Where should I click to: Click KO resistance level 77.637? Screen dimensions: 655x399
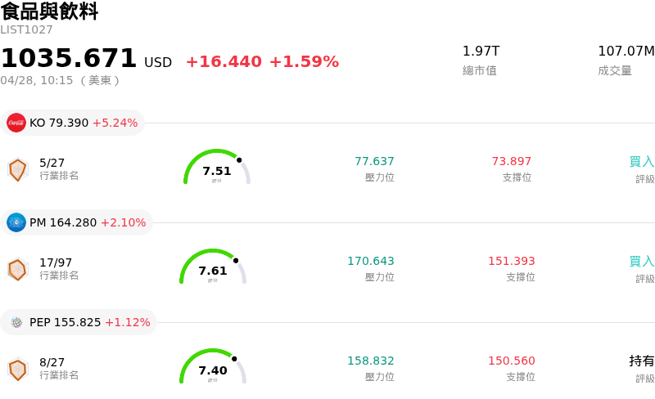(374, 161)
